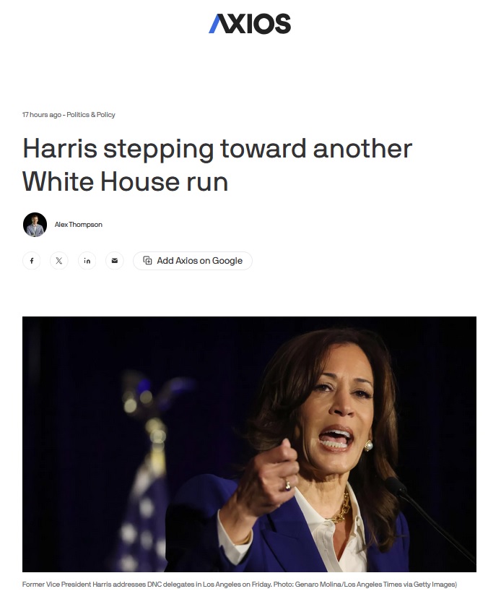Screen dimensions: 501x599
Task: Add Axios on Google
Action: tap(193, 261)
